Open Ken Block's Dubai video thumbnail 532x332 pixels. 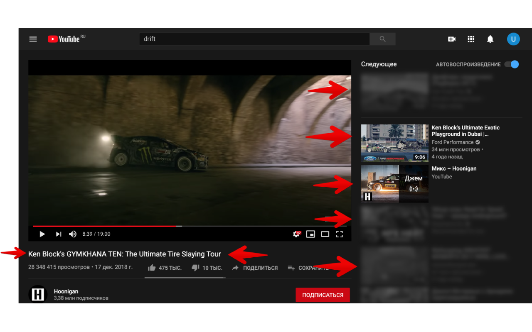pyautogui.click(x=394, y=143)
